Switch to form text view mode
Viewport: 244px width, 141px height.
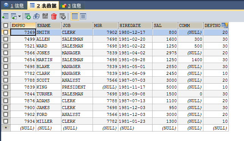coord(83,16)
